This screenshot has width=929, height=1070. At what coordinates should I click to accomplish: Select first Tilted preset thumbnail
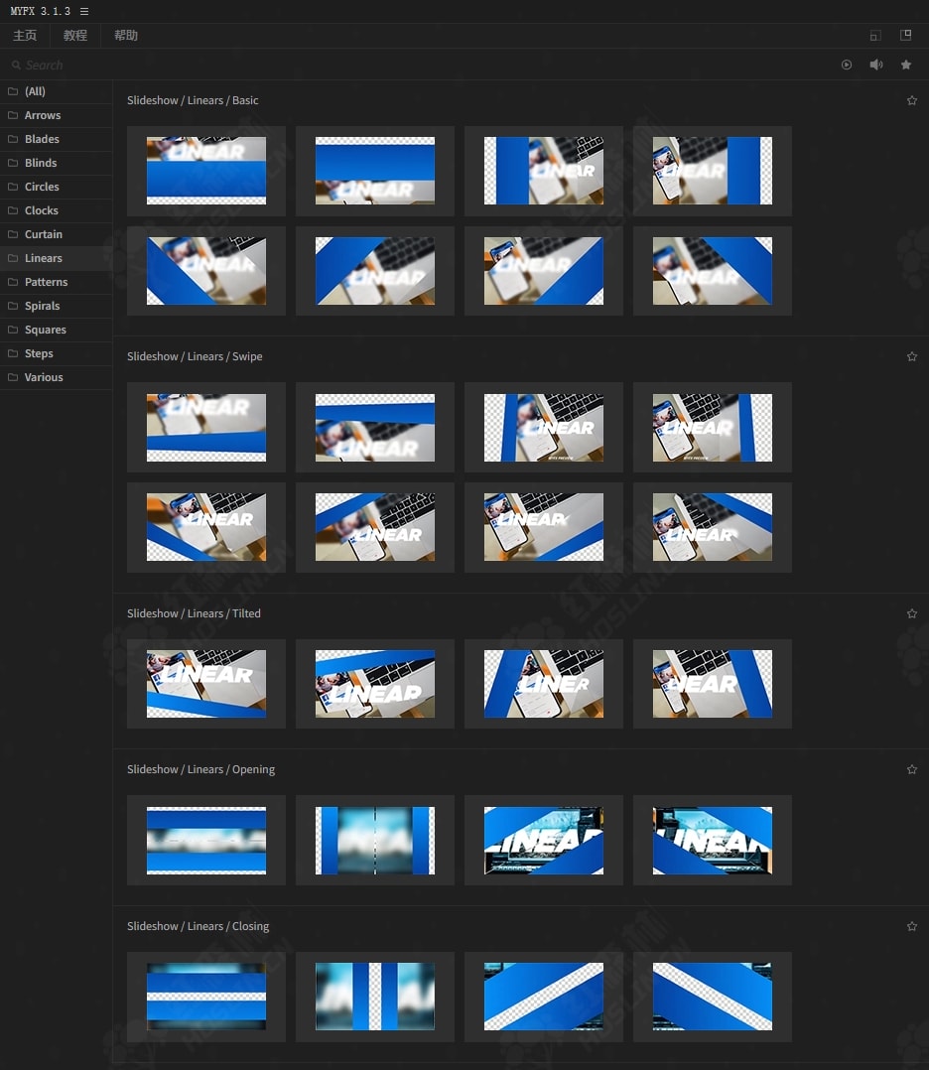coord(206,684)
